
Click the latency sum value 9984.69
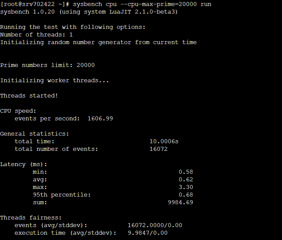click(180, 202)
